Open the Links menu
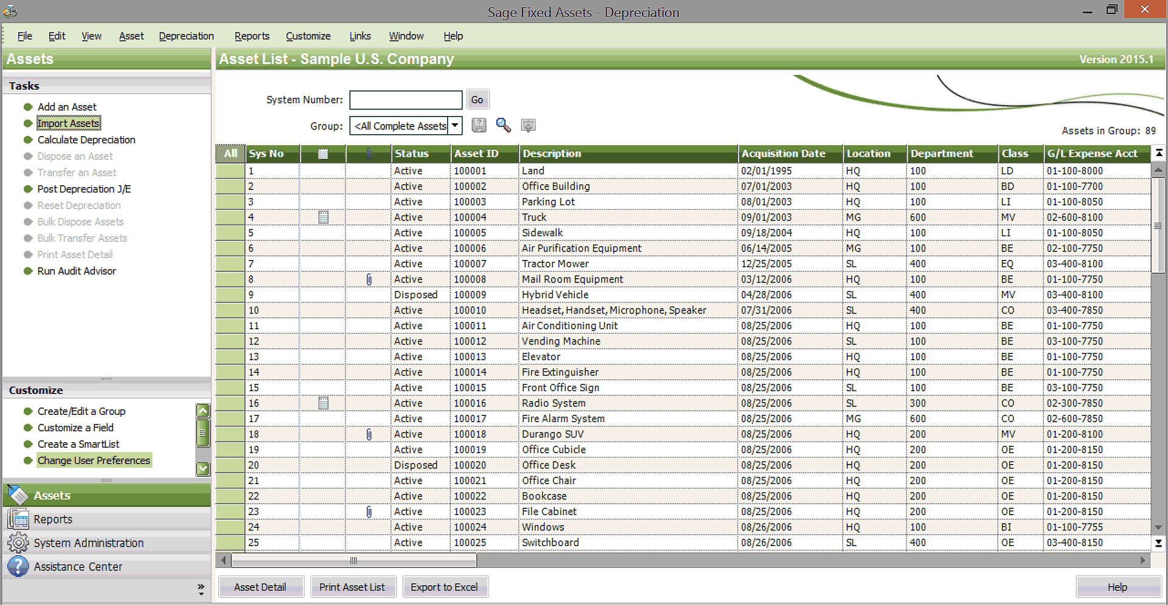This screenshot has height=605, width=1168. (360, 36)
